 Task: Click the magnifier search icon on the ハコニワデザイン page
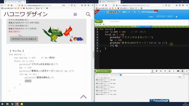coord(88,14)
